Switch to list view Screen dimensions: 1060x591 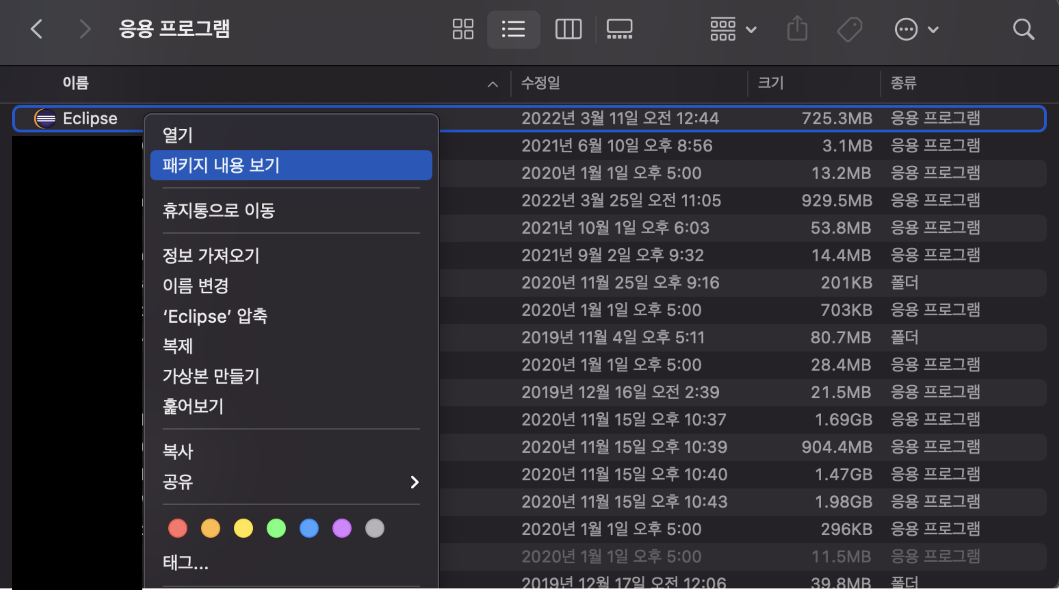click(513, 29)
